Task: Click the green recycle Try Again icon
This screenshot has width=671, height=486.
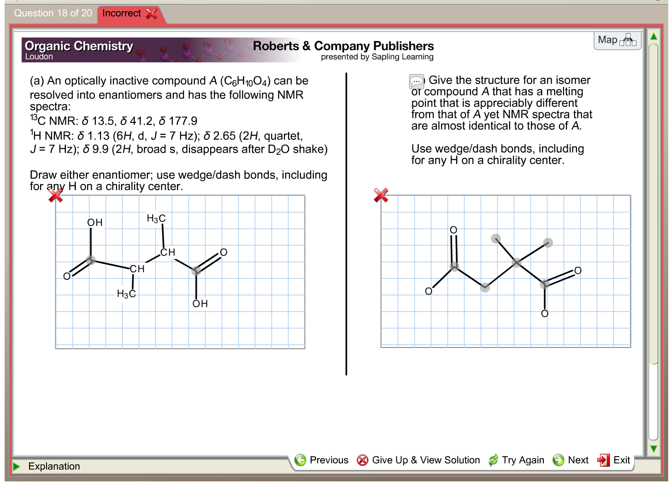Action: coord(493,460)
